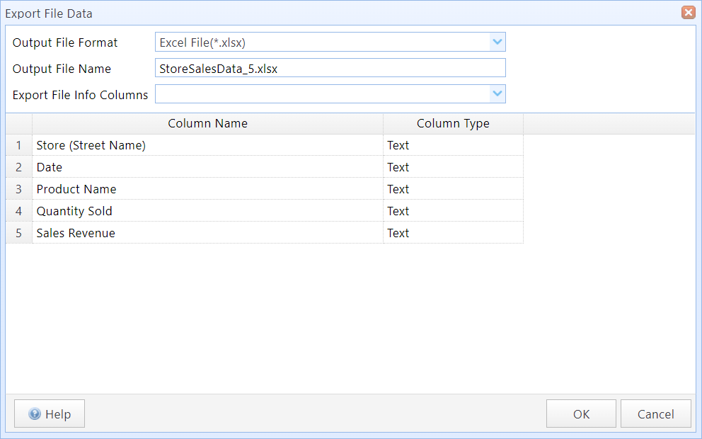
Task: Change Column Type for Store (Street Name)
Action: coord(453,145)
